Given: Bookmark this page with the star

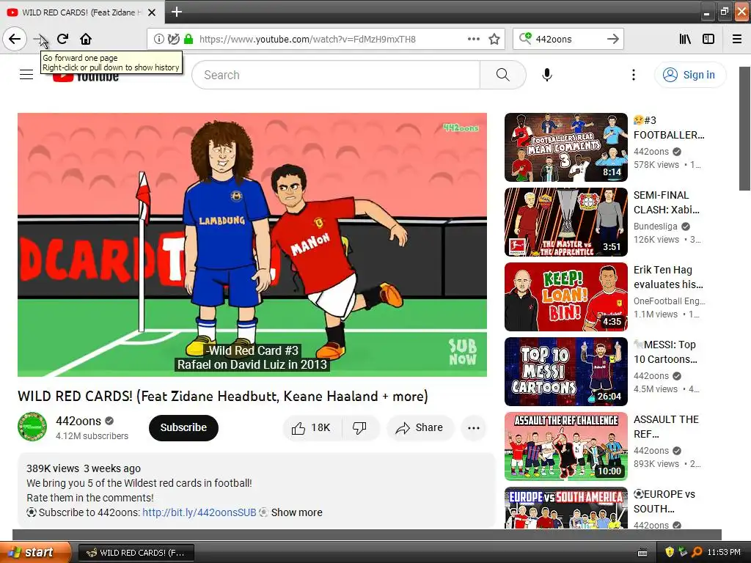Looking at the screenshot, I should 494,39.
